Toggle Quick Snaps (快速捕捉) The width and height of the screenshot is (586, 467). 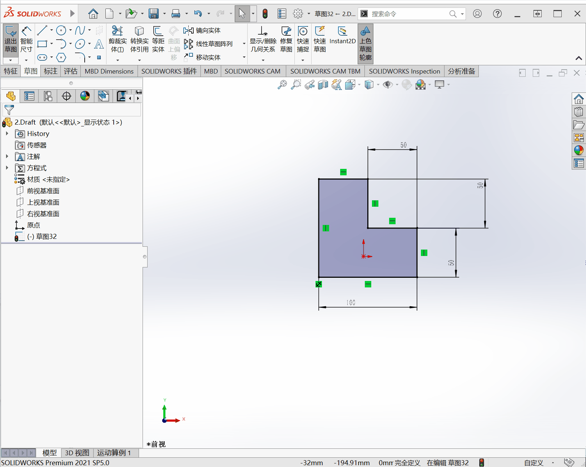pos(303,39)
